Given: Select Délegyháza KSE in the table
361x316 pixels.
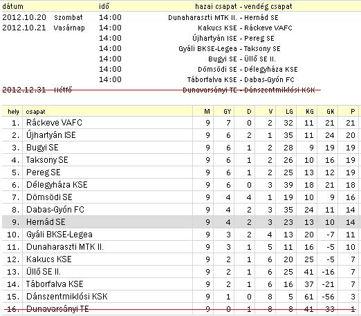Looking at the screenshot, I should coord(57,185).
